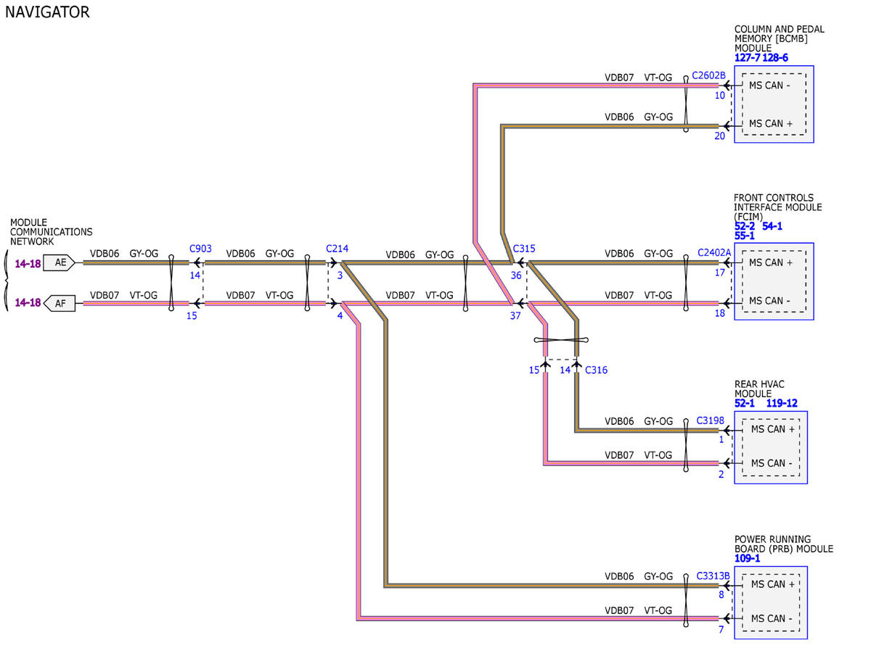This screenshot has height=672, width=871.
Task: Click the 14-18 link beside AF
Action: (28, 303)
